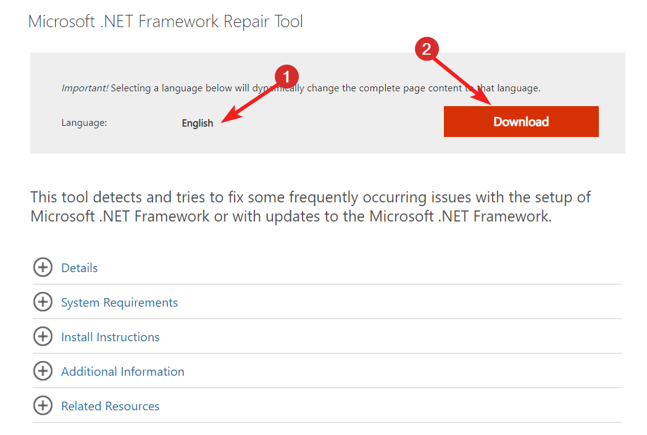Screen dimensions: 647x435
Task: Click the plus icon beside System Requirements
Action: [42, 302]
